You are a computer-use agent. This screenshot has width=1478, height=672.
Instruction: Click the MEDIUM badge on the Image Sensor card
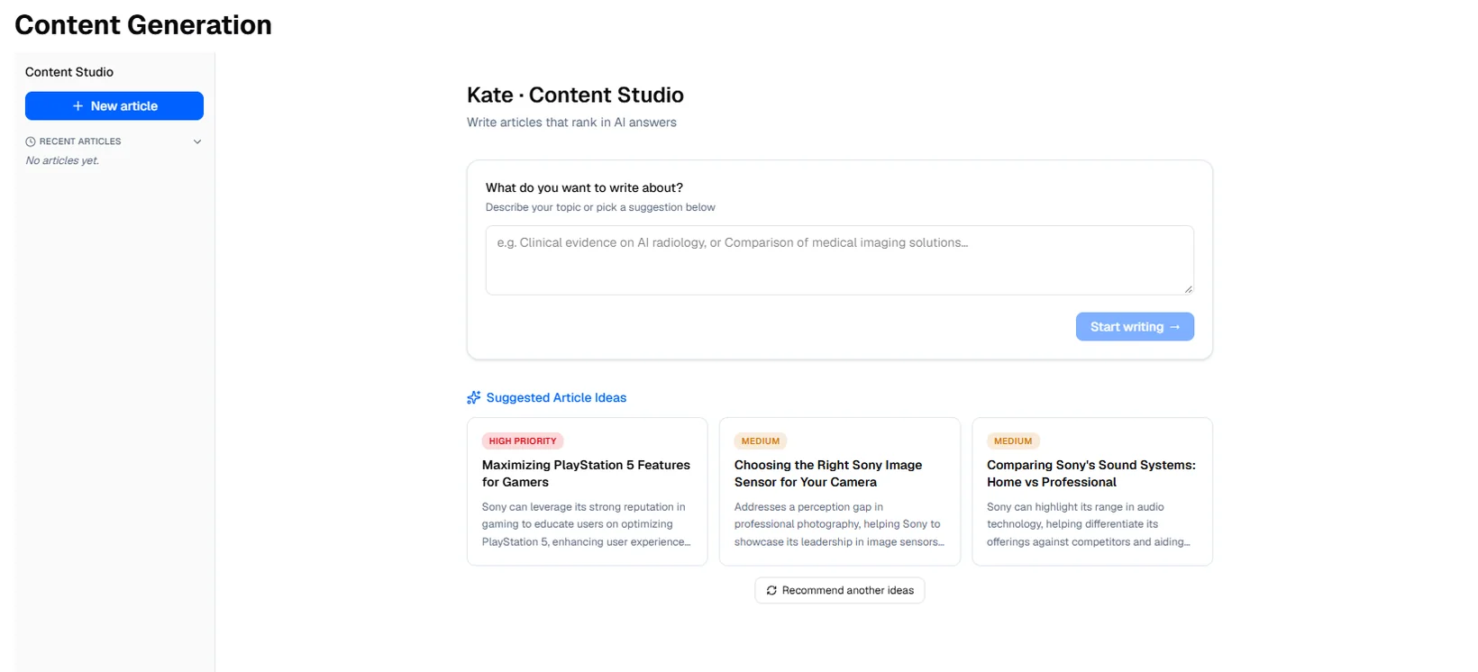click(761, 441)
